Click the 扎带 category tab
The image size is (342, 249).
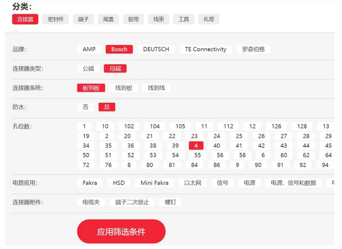point(208,19)
